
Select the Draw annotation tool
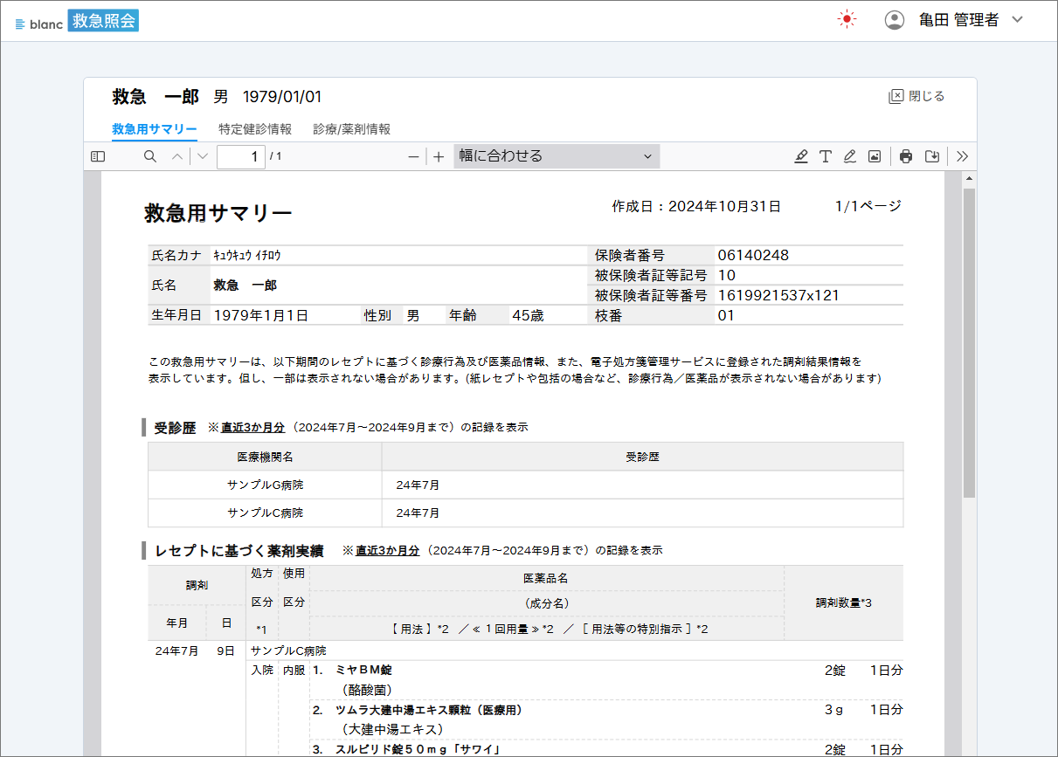(x=850, y=156)
